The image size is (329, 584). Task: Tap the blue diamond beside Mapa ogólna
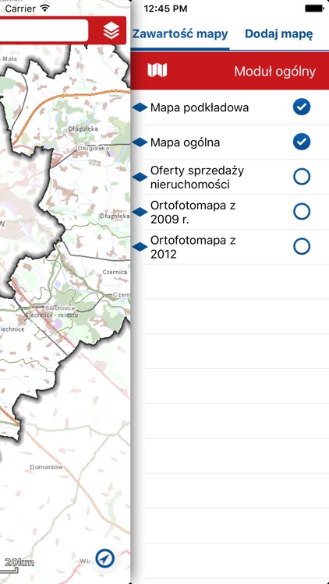pyautogui.click(x=140, y=142)
